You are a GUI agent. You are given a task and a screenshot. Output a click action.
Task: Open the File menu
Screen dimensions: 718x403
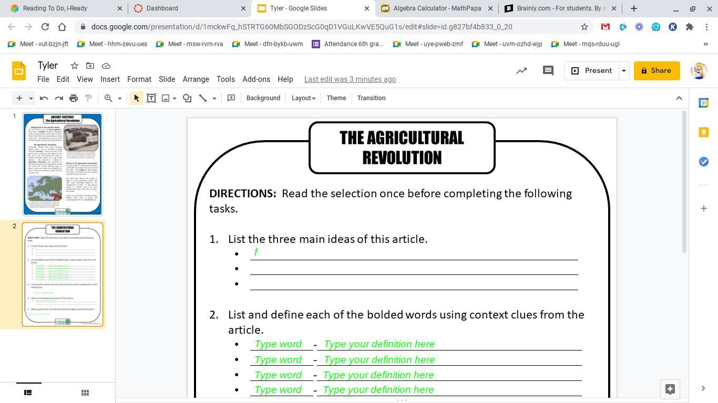coord(43,79)
